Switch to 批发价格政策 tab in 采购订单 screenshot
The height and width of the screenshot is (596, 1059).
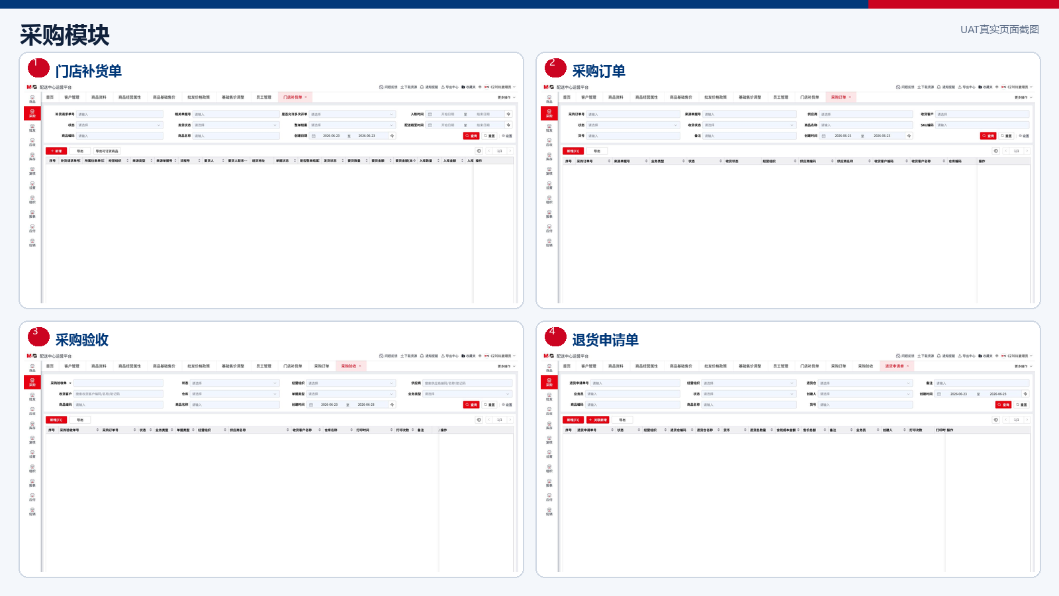pyautogui.click(x=715, y=97)
